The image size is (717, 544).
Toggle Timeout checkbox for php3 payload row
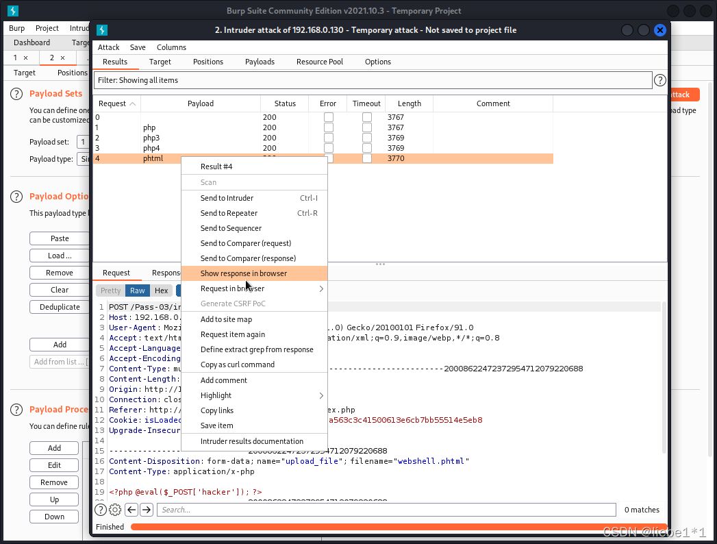point(367,138)
